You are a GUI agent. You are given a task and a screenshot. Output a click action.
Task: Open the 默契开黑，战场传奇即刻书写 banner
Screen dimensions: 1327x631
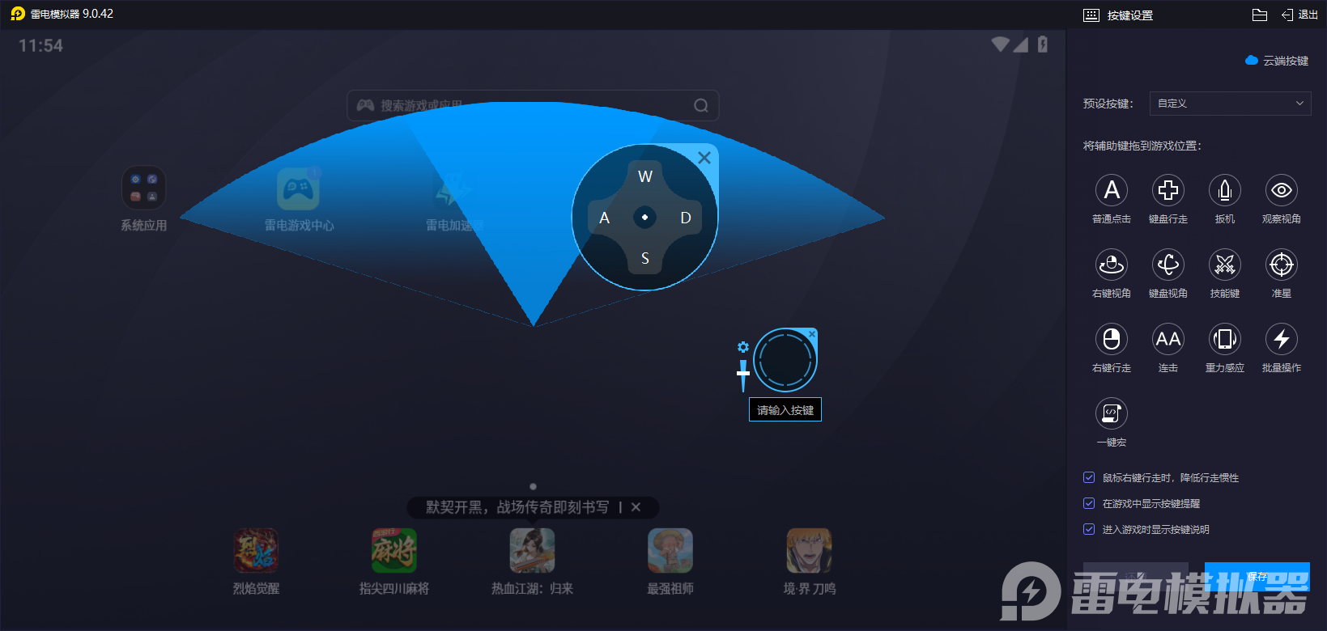(517, 507)
